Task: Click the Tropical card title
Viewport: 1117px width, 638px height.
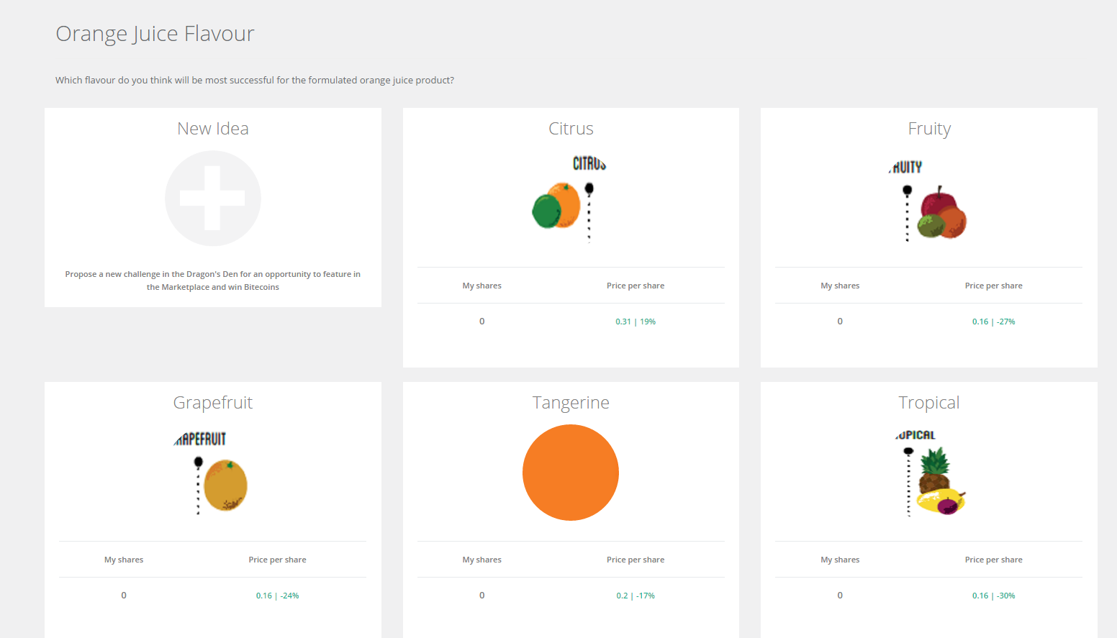Action: [x=928, y=403]
